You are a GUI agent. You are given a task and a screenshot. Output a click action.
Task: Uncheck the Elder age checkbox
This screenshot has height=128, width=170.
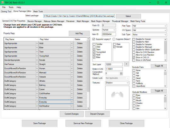point(94,57)
